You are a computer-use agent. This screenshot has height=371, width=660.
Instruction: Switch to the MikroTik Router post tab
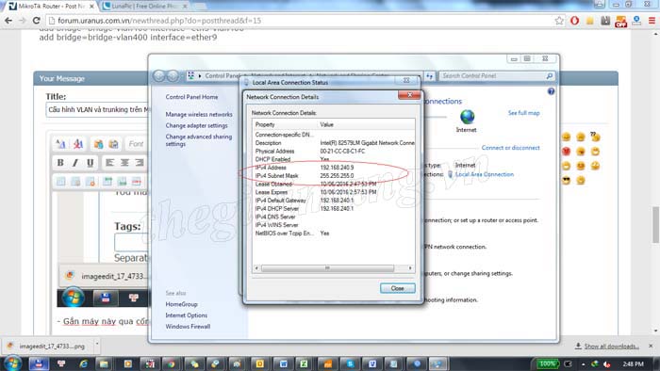click(x=51, y=7)
